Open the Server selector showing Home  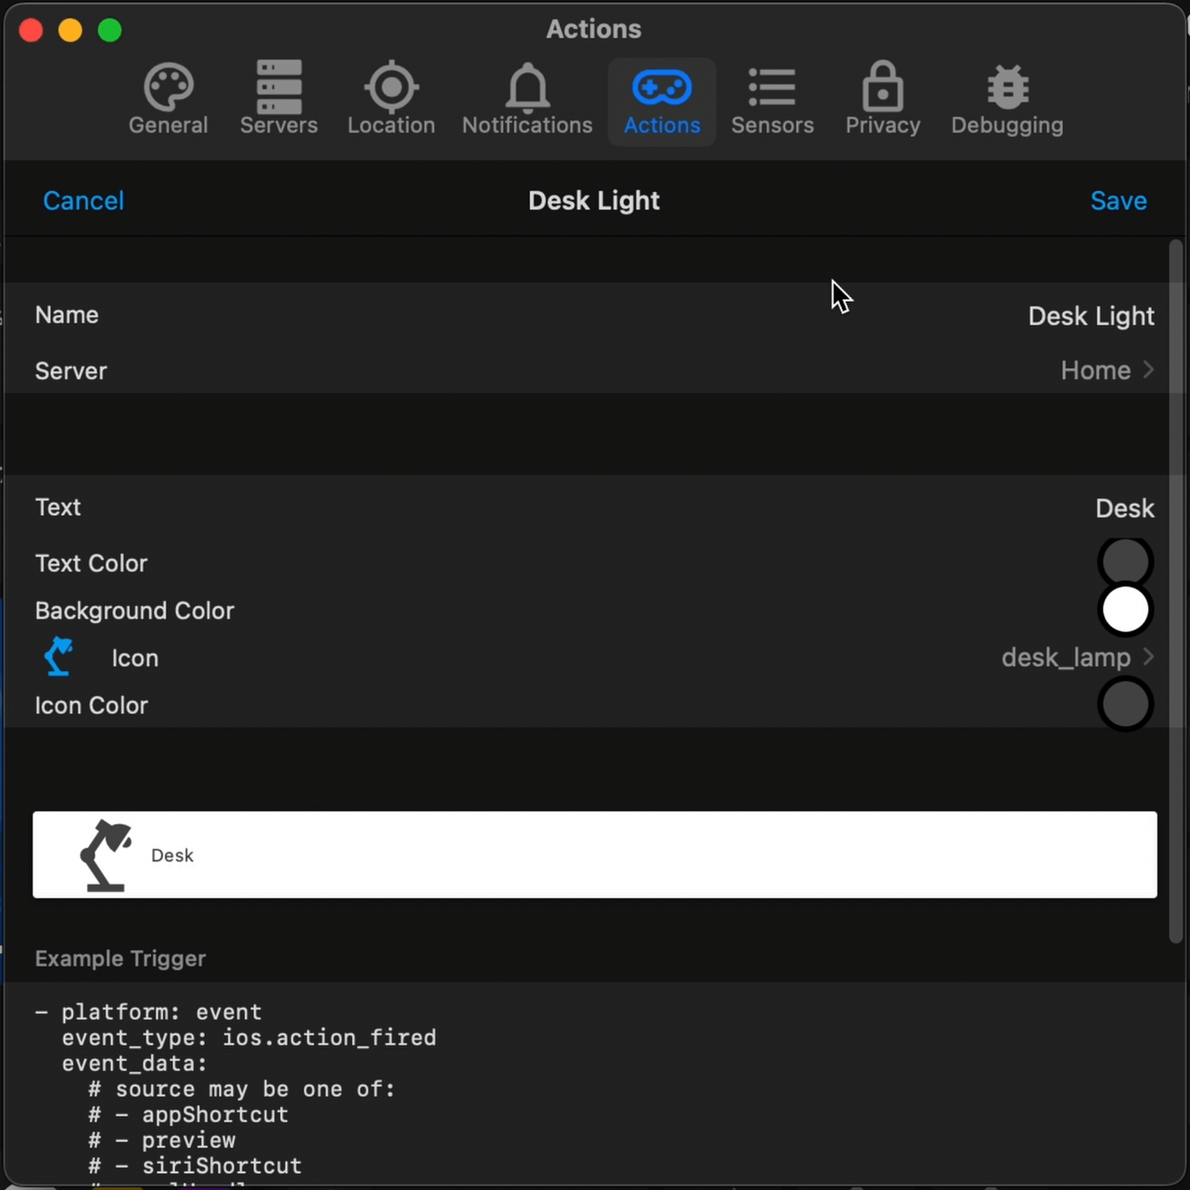point(1095,370)
